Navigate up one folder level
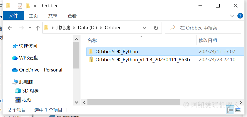This screenshot has width=247, height=117. [x=37, y=28]
